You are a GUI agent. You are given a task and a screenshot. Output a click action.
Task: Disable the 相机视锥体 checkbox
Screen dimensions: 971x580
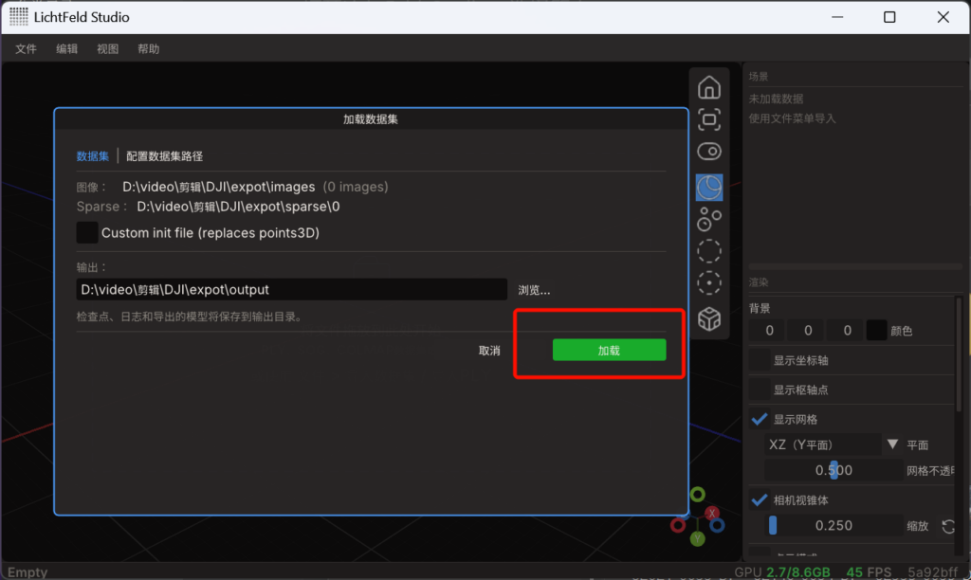(760, 499)
